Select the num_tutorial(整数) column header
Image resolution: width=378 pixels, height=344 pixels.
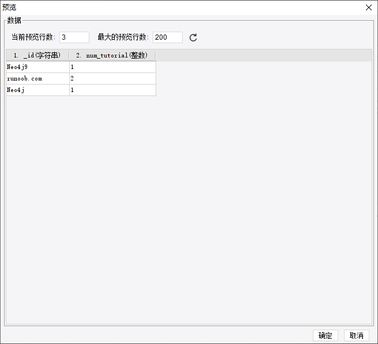pos(112,55)
